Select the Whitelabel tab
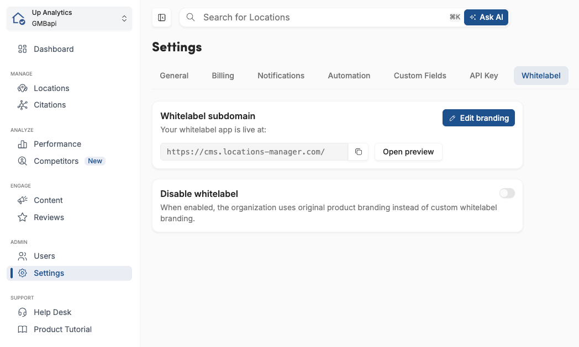This screenshot has width=579, height=347. (541, 76)
